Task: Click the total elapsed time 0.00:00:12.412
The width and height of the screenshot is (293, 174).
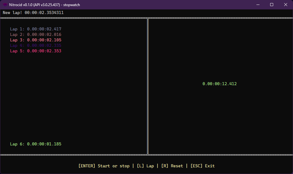Action: click(219, 84)
